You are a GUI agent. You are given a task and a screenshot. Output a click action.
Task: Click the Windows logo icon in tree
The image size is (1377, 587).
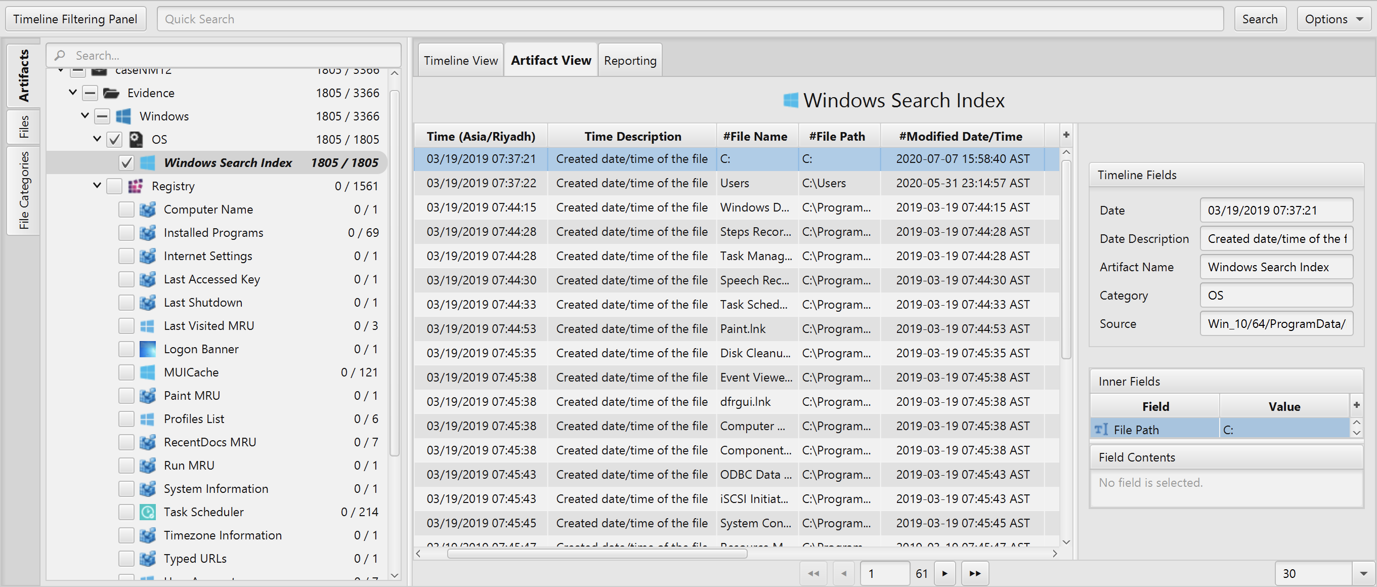[x=123, y=116]
